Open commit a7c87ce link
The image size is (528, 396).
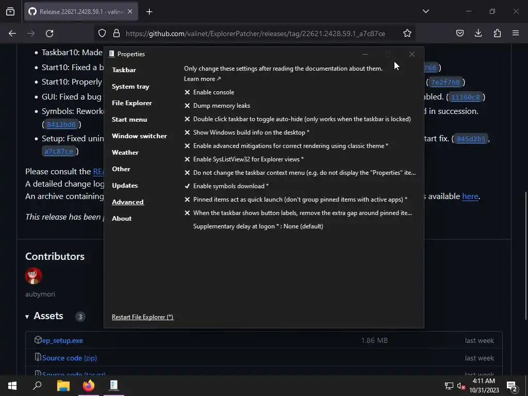pyautogui.click(x=59, y=151)
